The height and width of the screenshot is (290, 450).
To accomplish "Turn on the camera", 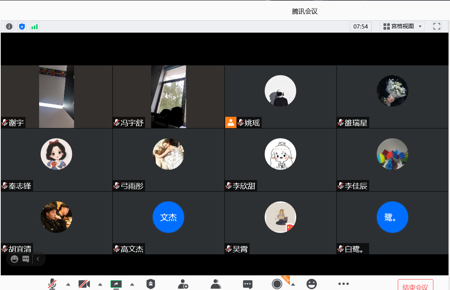I will tap(84, 284).
